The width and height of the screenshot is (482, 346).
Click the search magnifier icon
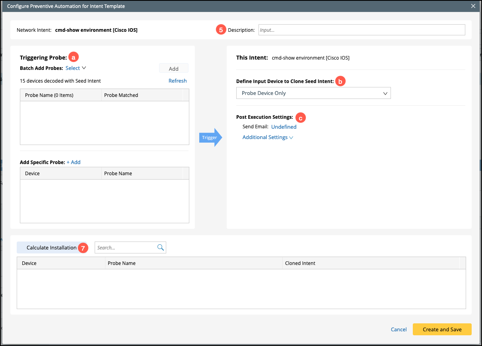coord(161,247)
